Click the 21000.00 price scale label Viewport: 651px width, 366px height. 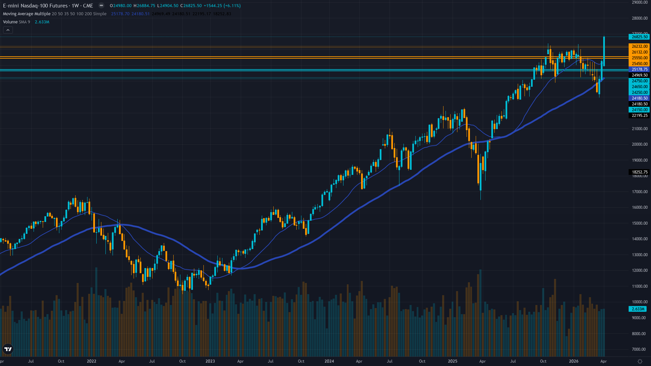click(x=639, y=129)
